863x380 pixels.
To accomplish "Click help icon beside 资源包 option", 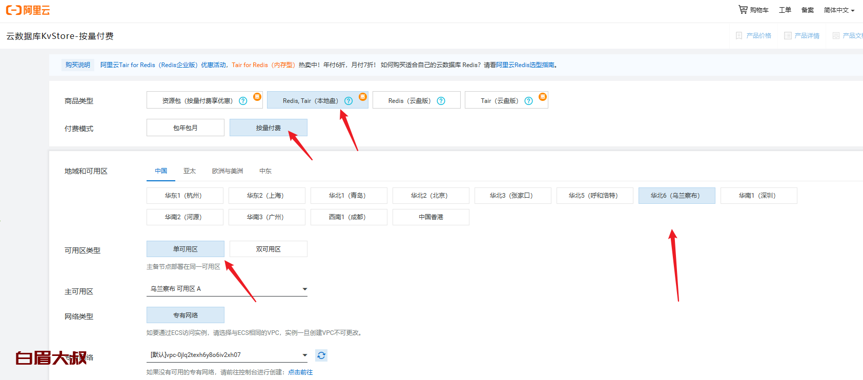I will coord(243,101).
